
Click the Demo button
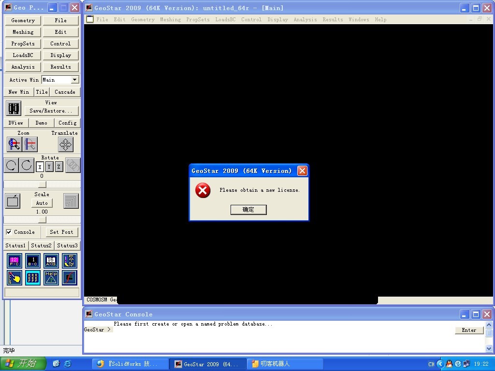coord(42,123)
